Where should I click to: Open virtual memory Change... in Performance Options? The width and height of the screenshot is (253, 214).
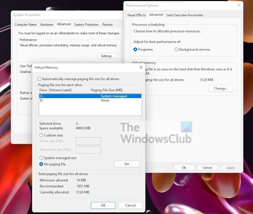click(x=221, y=88)
